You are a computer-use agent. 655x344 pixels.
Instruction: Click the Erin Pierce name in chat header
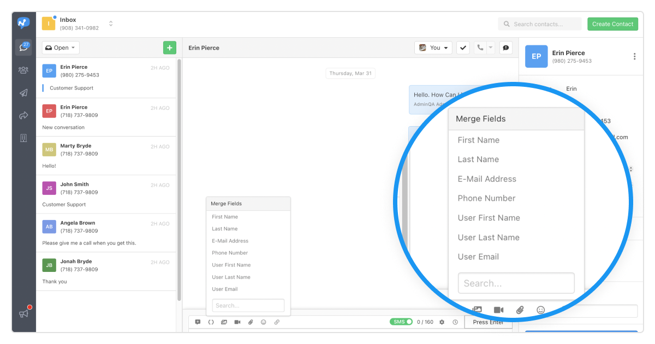[x=204, y=48]
